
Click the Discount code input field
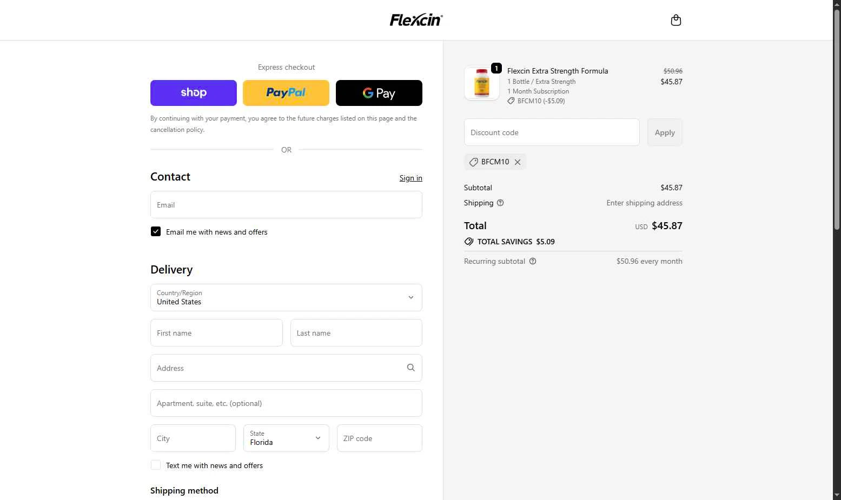(x=552, y=132)
